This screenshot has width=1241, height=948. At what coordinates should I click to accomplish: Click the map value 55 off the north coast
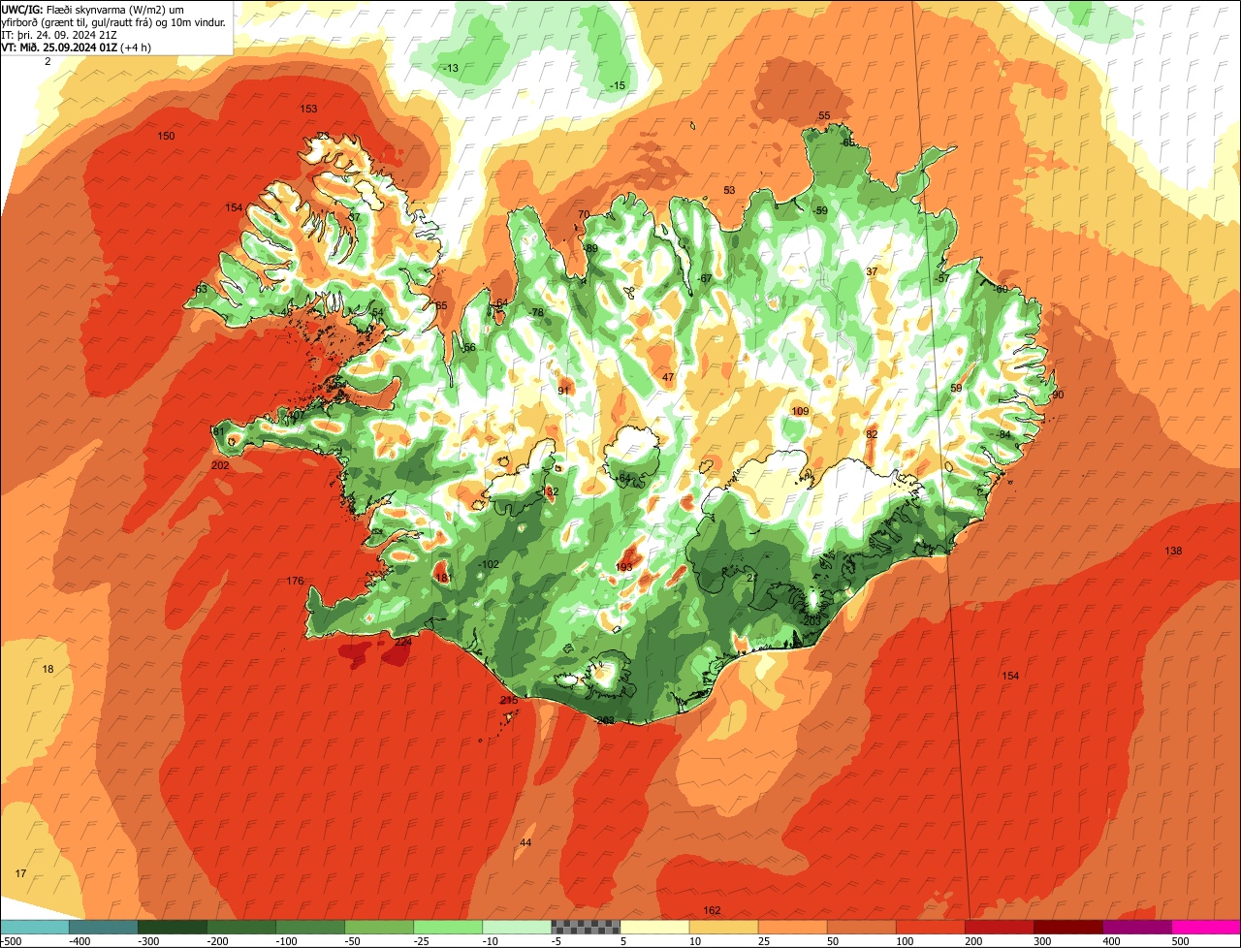(824, 116)
